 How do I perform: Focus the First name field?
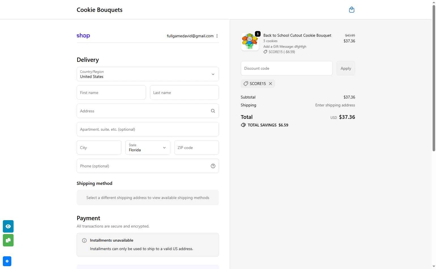[111, 93]
